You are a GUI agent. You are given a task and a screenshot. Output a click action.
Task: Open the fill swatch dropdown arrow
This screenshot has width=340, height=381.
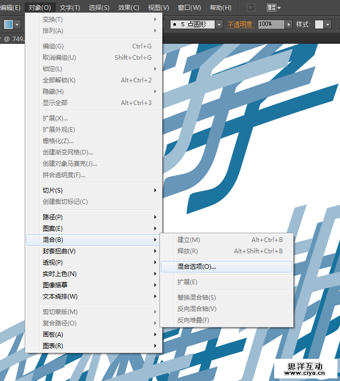pyautogui.click(x=18, y=24)
